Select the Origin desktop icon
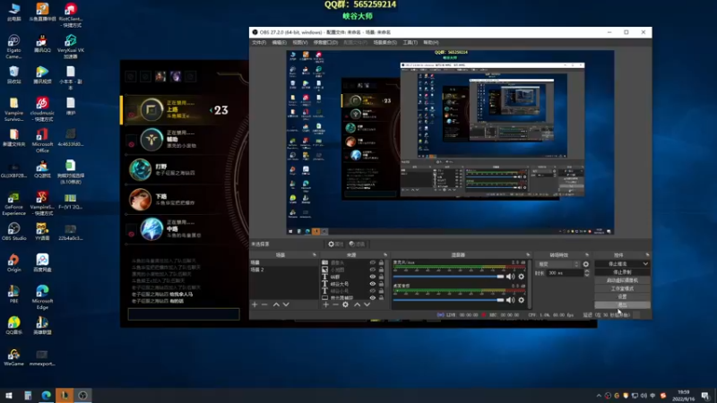 (x=13, y=262)
